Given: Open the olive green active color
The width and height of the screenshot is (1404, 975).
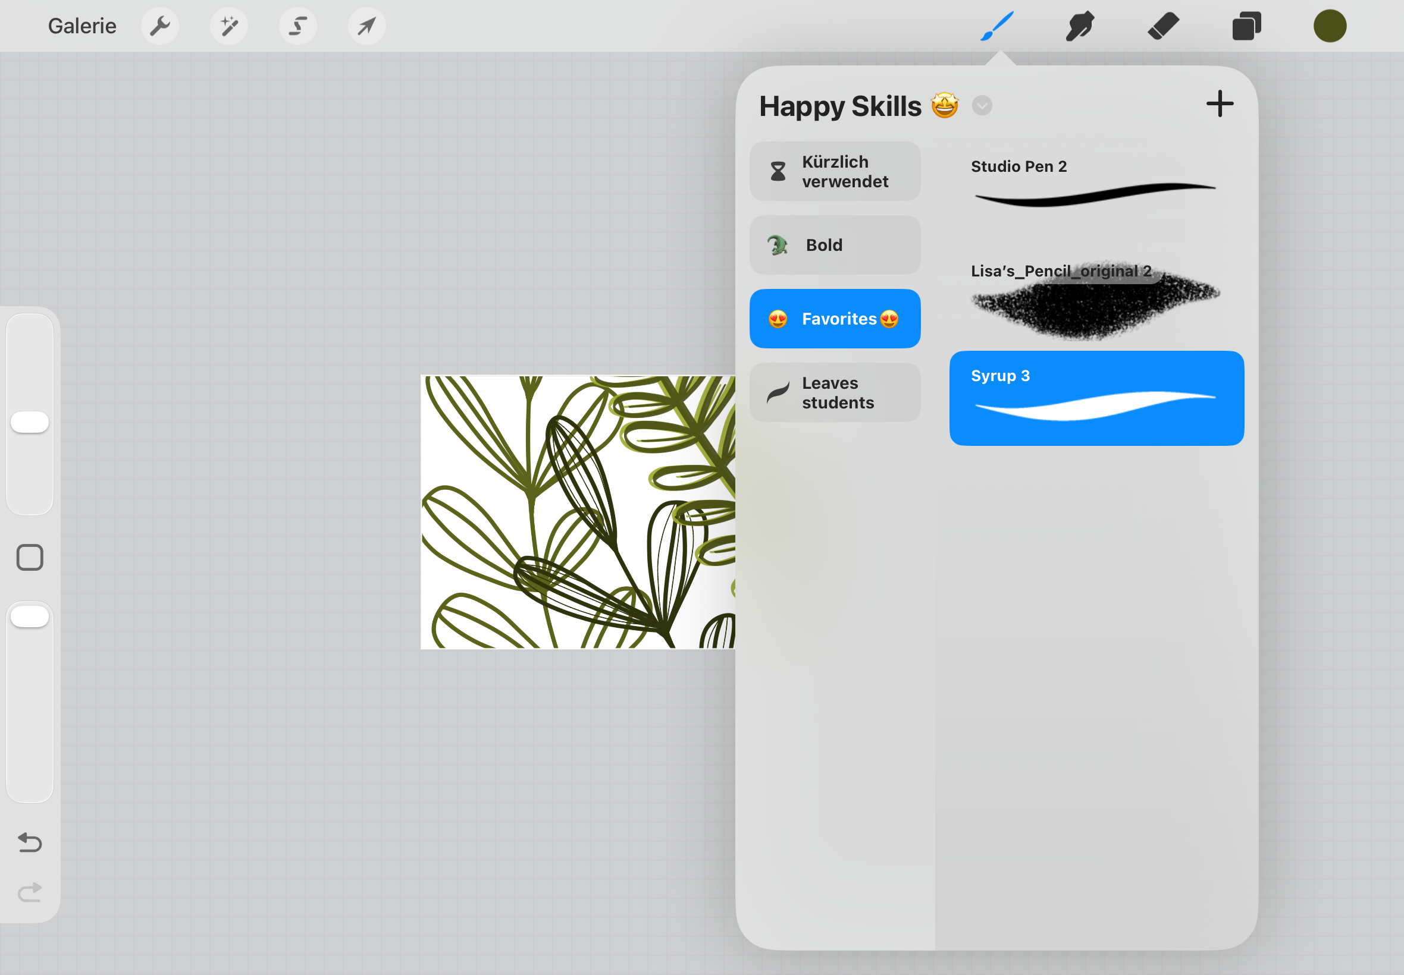Looking at the screenshot, I should coord(1330,26).
